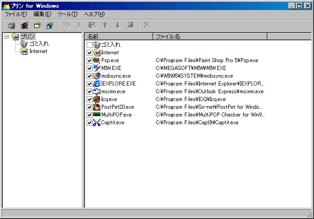Sort by the 名前 column header
This screenshot has width=314, height=219.
pyautogui.click(x=119, y=37)
